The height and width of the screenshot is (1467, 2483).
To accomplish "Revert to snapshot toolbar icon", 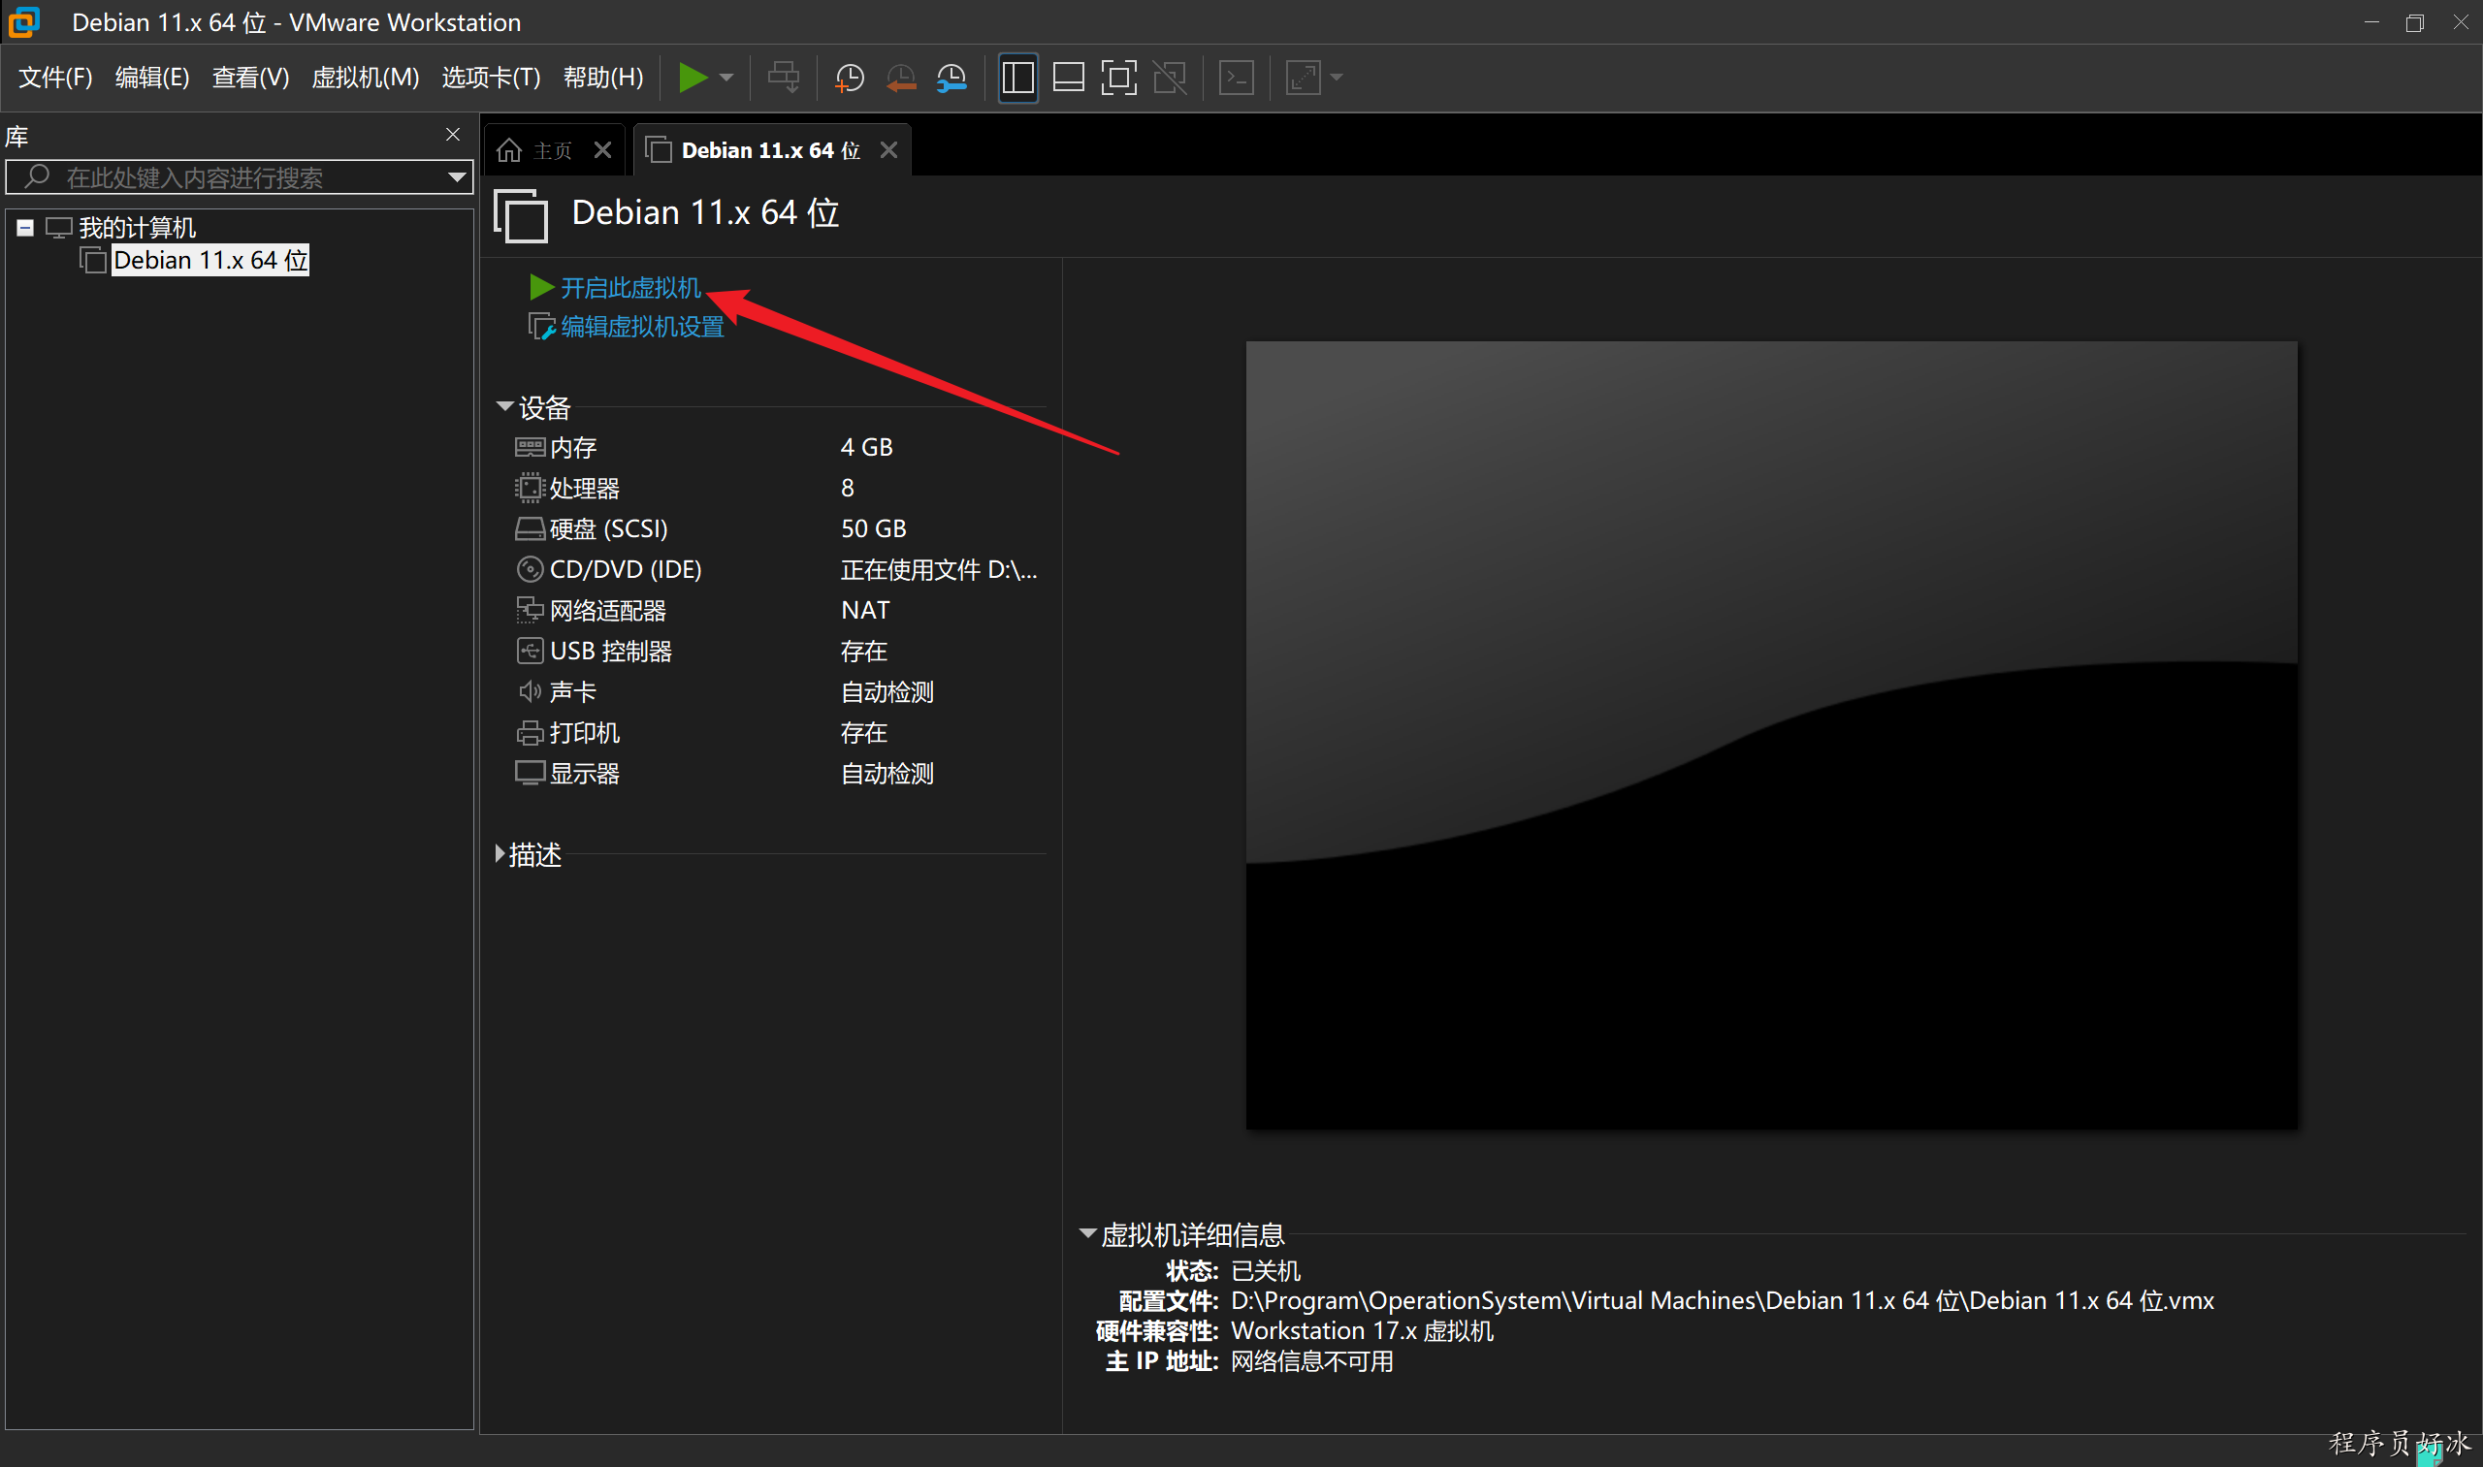I will [x=901, y=78].
